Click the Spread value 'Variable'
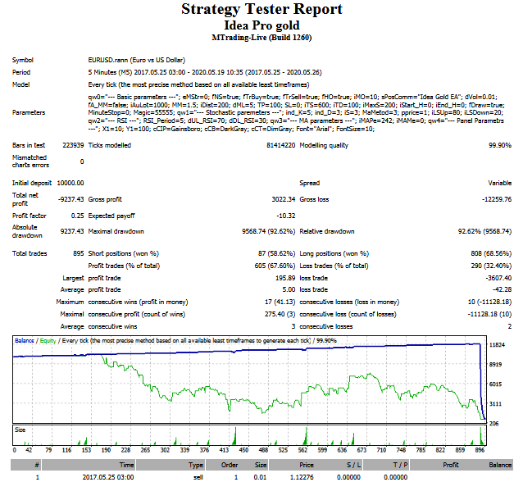 (x=500, y=183)
